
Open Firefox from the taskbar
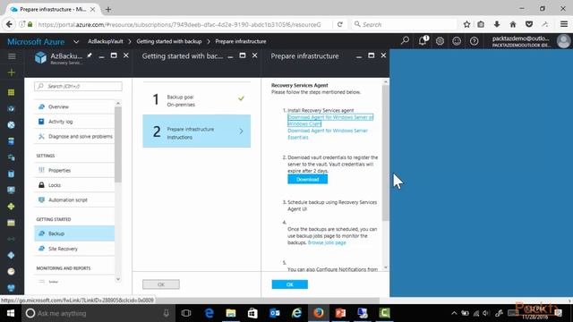(319, 313)
